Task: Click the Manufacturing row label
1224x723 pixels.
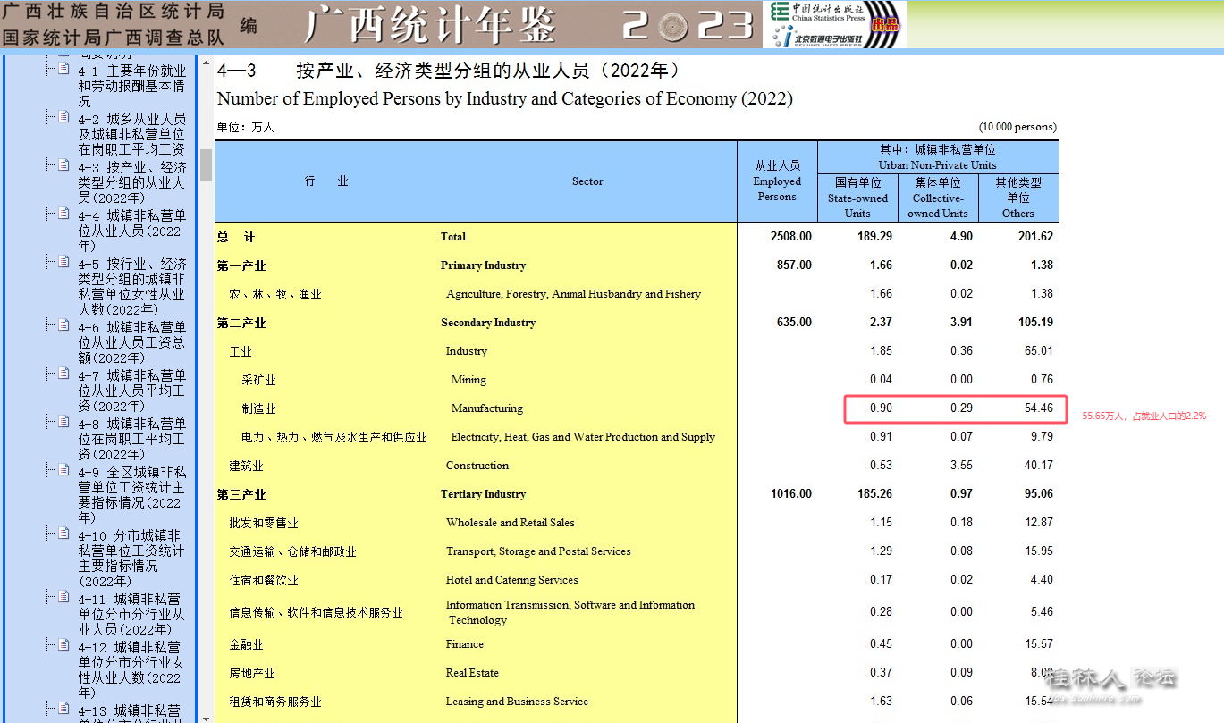Action: (x=487, y=408)
